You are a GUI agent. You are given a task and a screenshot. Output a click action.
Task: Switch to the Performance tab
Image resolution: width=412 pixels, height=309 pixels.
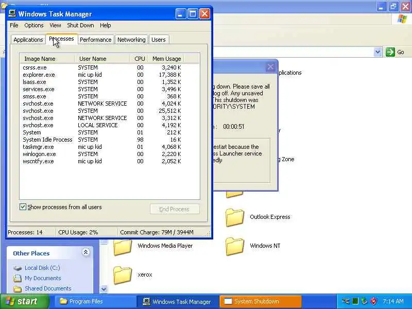tap(96, 40)
